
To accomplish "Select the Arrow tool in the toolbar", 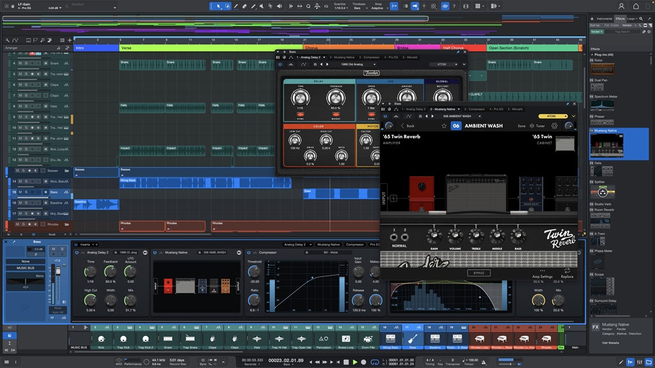I will (218, 6).
